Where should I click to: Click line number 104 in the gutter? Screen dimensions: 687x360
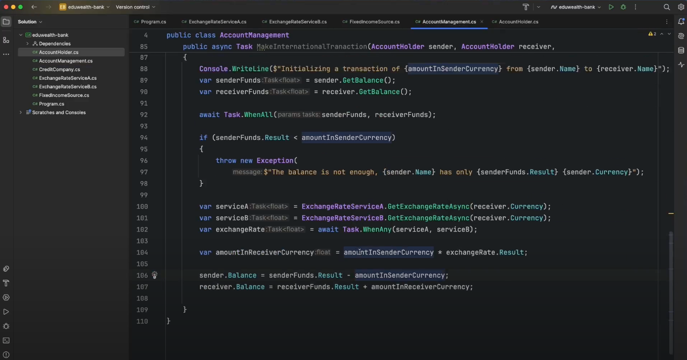142,253
